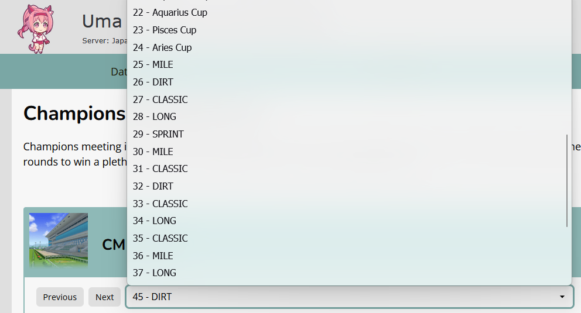581x313 pixels.
Task: Choose 31 - CLASSIC entry
Action: point(349,168)
